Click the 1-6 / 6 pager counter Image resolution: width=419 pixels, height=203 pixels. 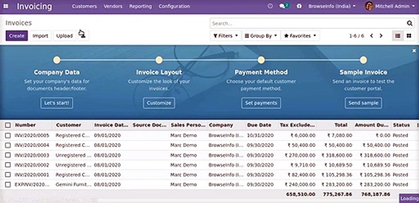click(x=357, y=36)
